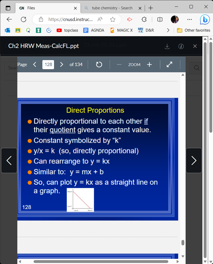
Task: Add this page to favorites star
Action: [x=113, y=19]
